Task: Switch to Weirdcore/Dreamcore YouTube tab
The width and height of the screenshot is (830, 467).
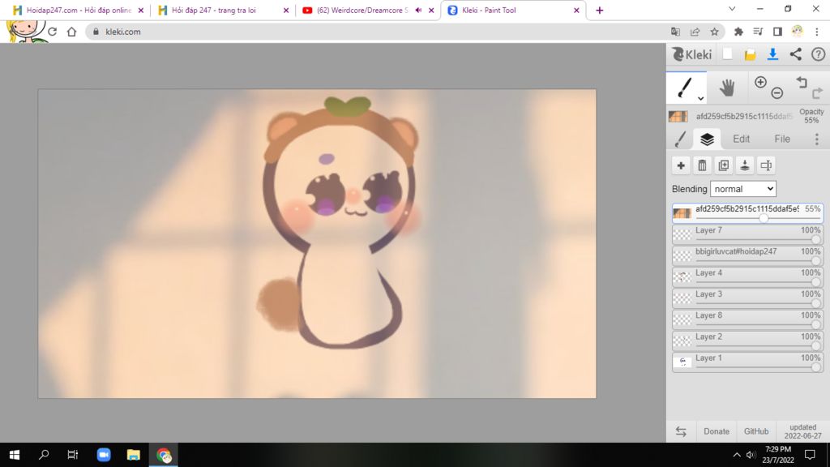Action: pos(369,10)
